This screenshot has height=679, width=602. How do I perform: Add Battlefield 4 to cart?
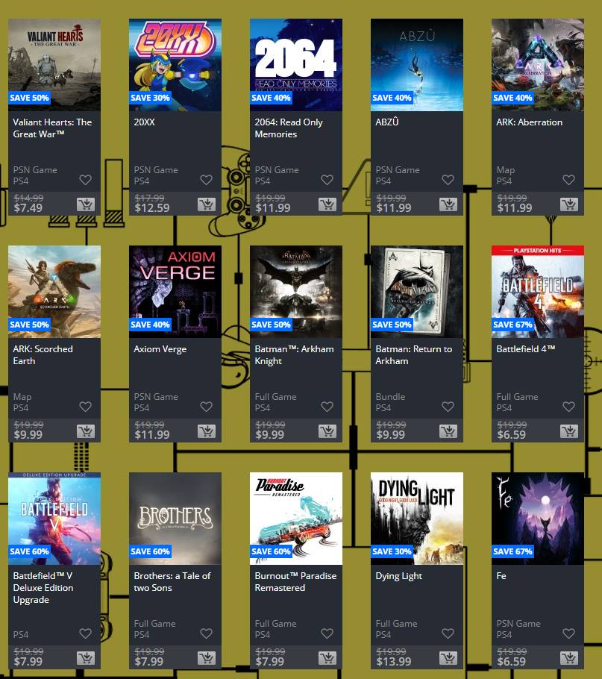[568, 431]
